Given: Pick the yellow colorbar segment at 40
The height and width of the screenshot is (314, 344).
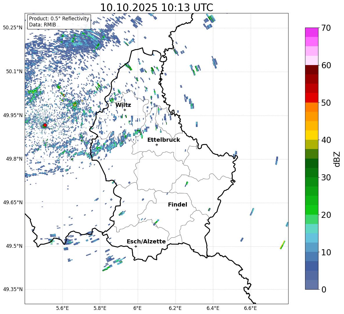Looking at the screenshot, I should (312, 135).
